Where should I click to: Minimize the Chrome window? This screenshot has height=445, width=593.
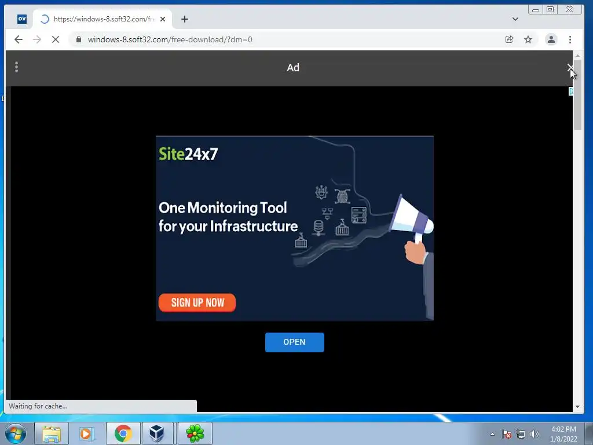click(x=536, y=10)
